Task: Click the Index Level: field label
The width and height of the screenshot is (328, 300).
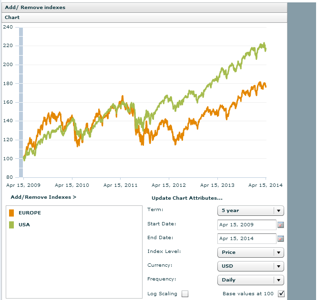Action: (x=164, y=252)
